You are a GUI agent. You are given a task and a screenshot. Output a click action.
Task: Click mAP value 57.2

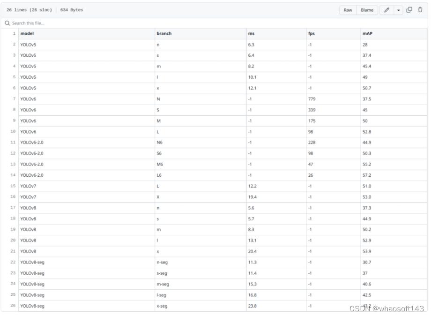click(x=367, y=175)
